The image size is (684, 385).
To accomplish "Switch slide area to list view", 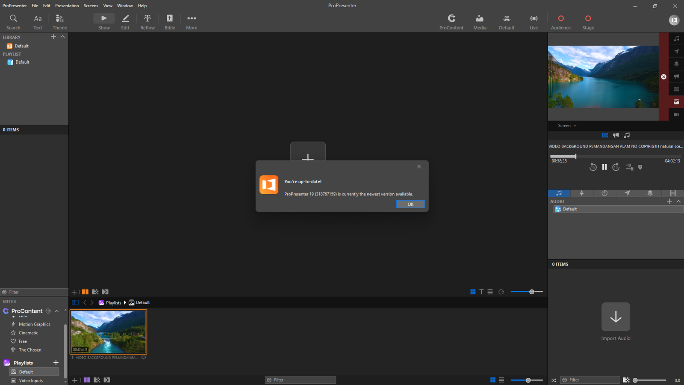I will (490, 292).
